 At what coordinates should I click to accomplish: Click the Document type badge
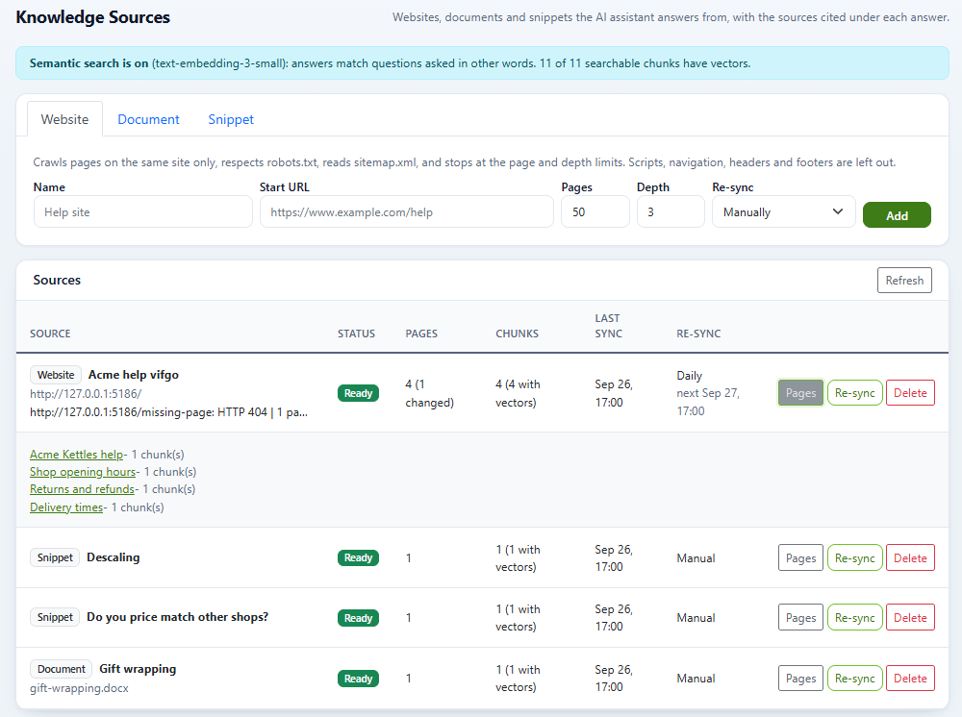click(62, 669)
